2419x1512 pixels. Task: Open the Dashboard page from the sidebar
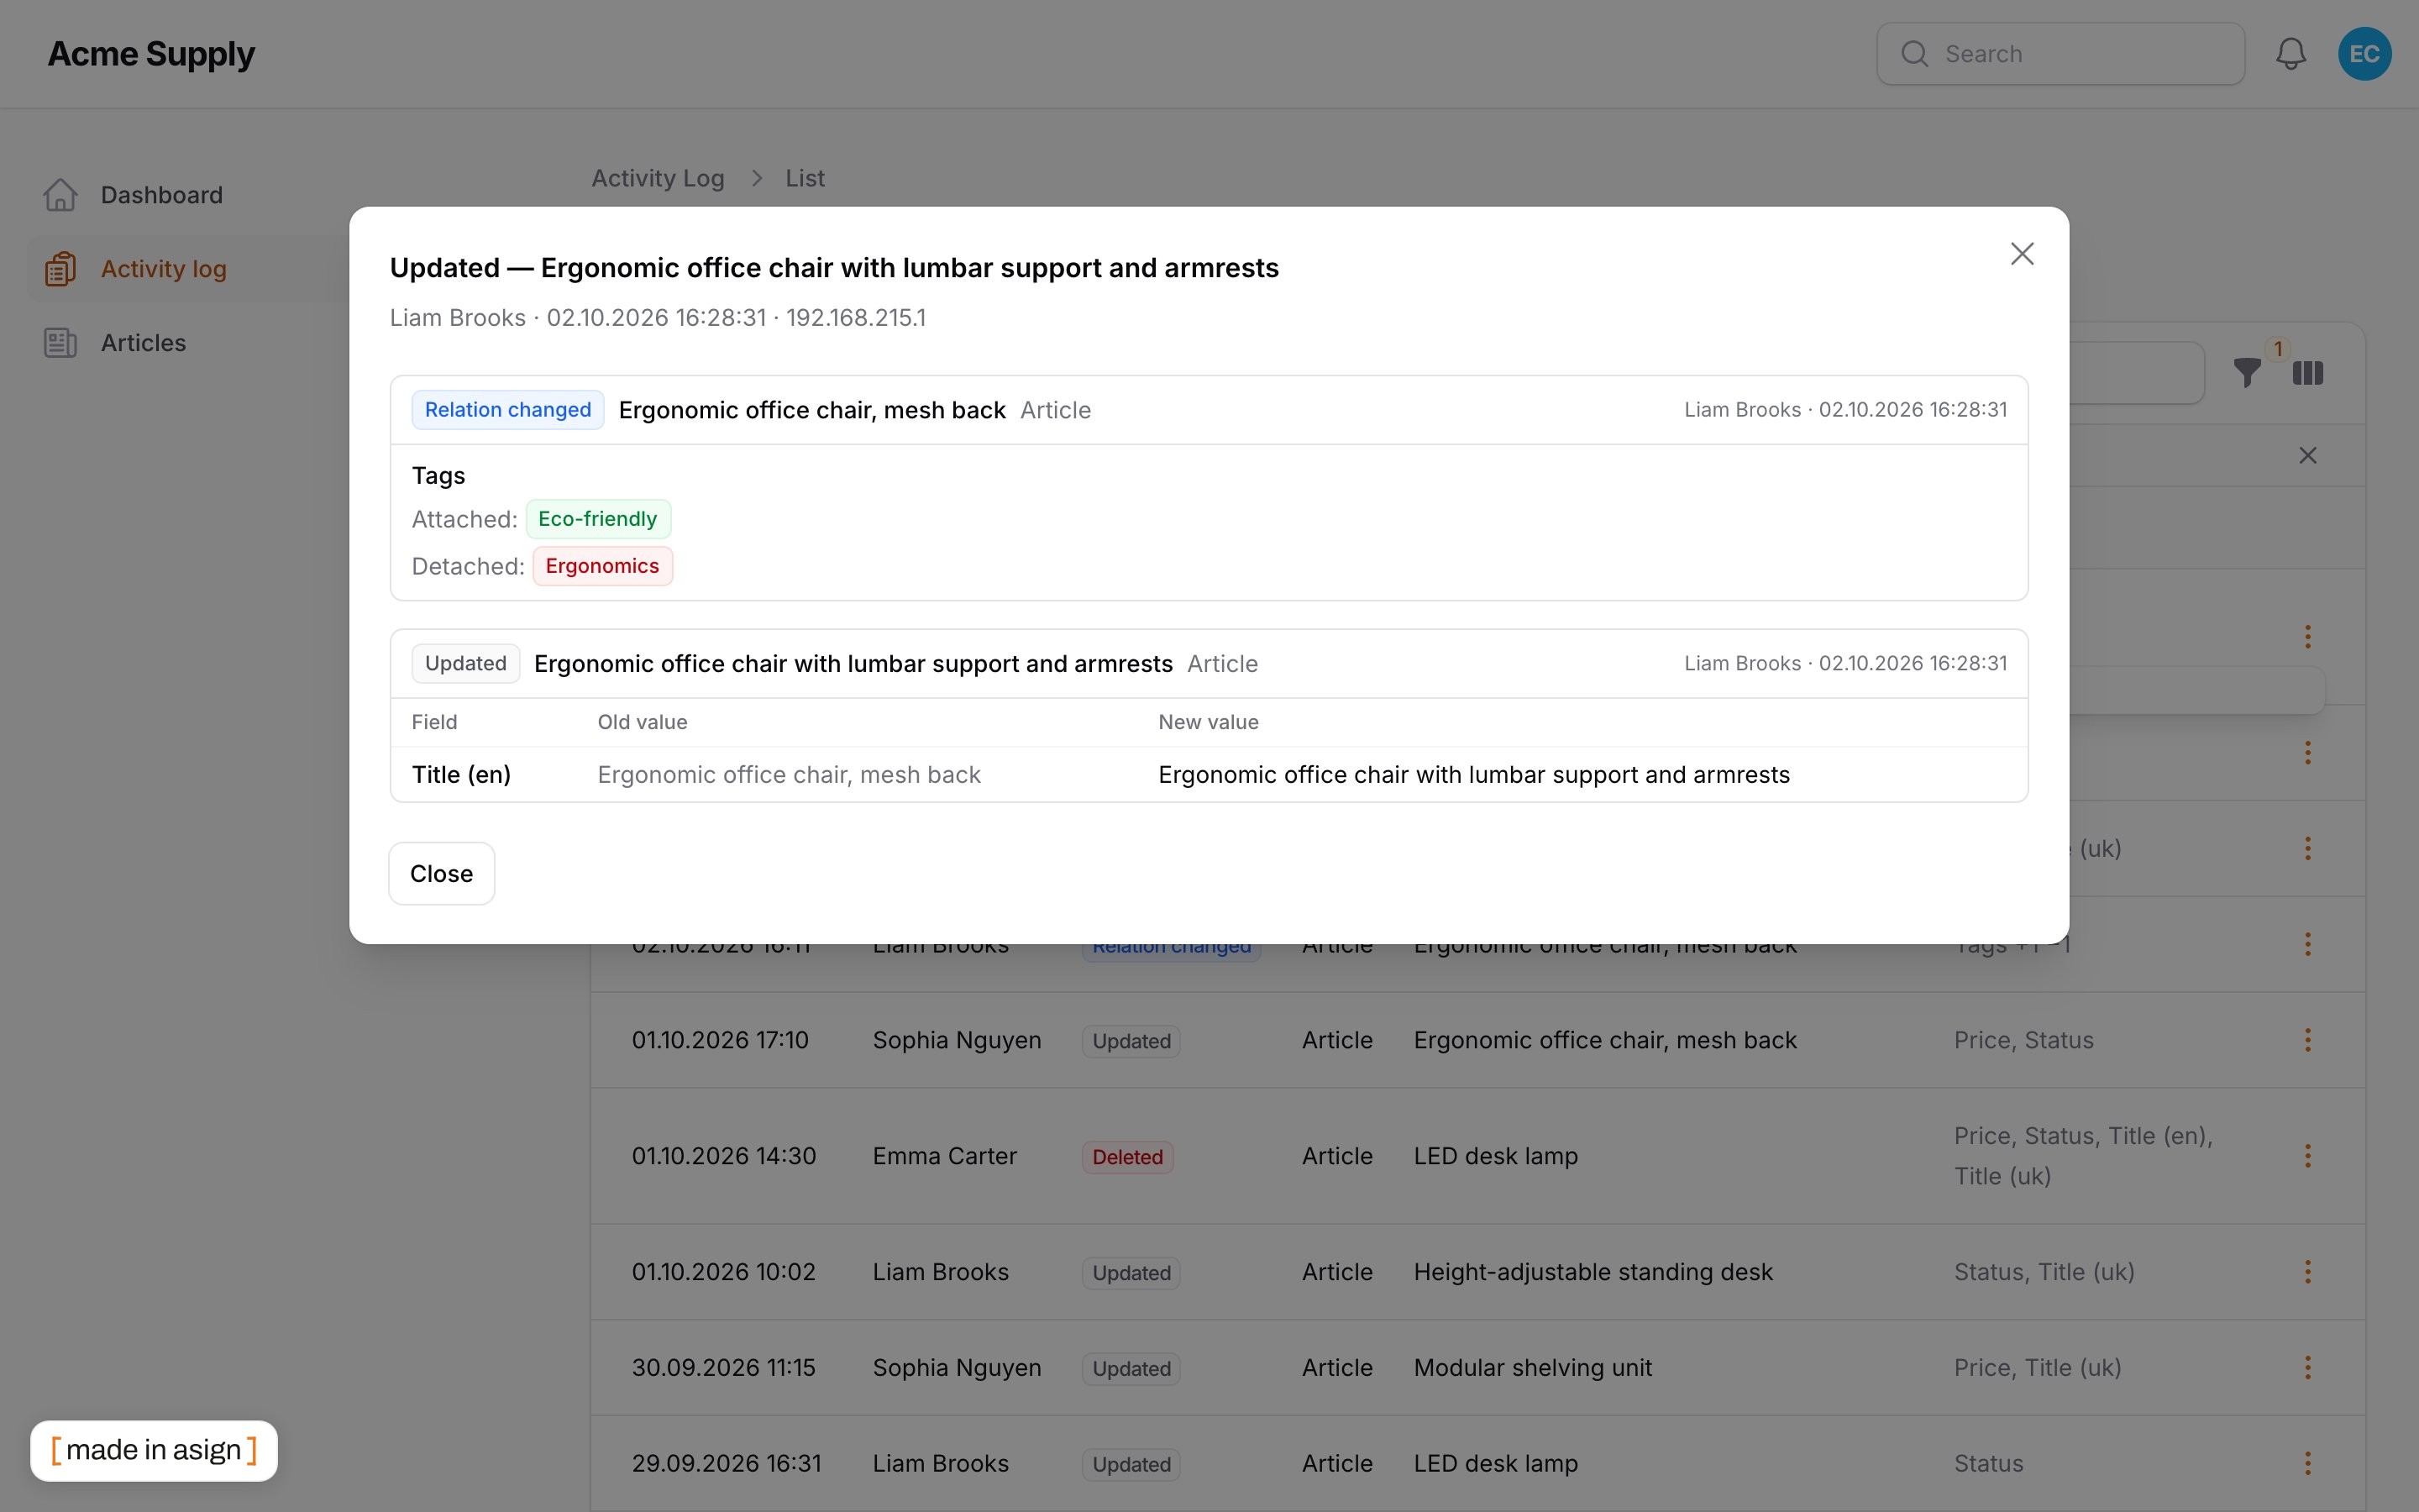pos(161,195)
